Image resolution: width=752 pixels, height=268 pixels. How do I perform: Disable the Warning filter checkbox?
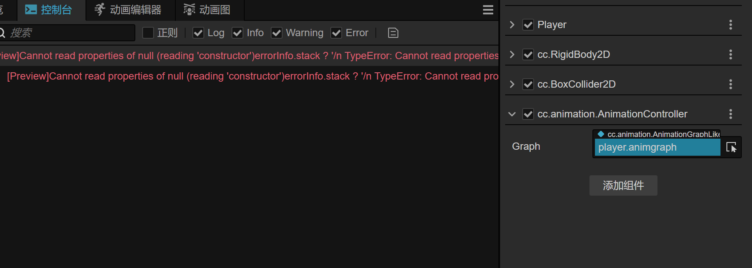point(277,33)
